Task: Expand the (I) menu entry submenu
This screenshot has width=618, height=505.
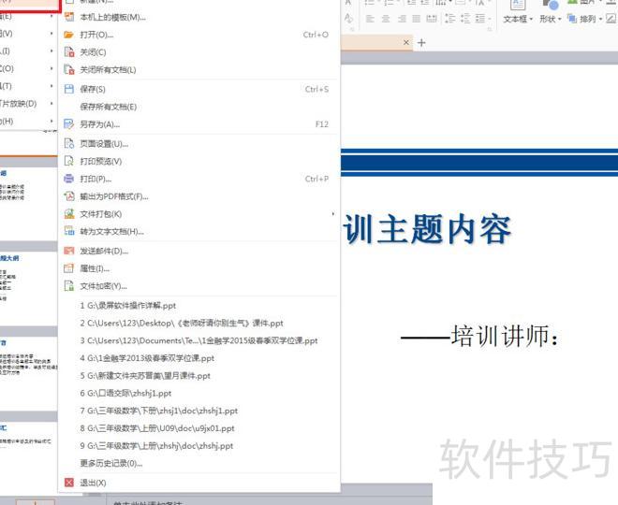Action: (51, 51)
